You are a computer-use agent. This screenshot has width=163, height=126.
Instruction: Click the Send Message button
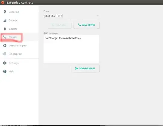[85, 68]
